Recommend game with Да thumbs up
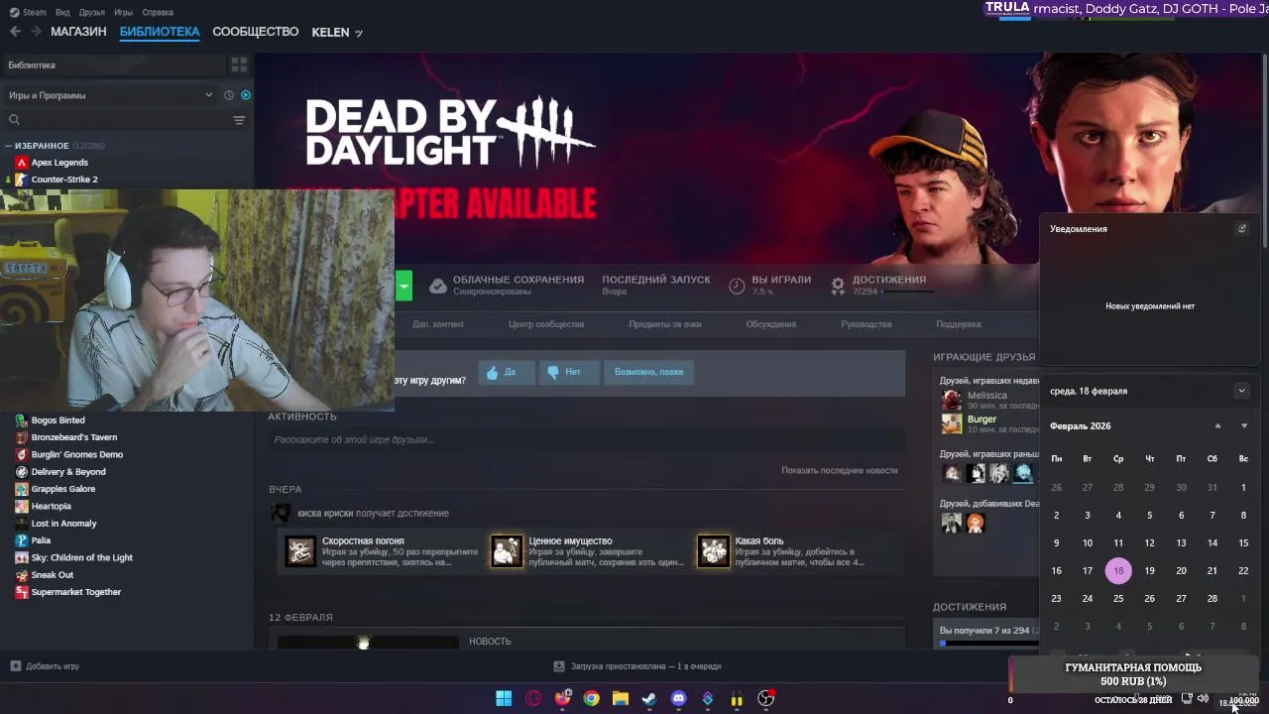Image resolution: width=1269 pixels, height=714 pixels. point(506,372)
